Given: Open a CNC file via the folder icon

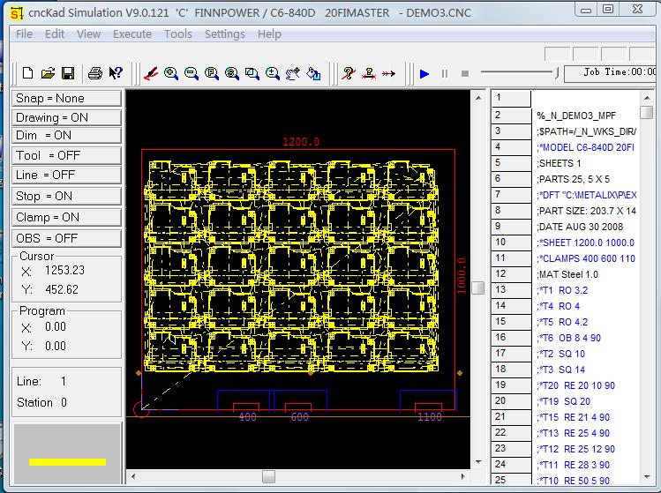Looking at the screenshot, I should pyautogui.click(x=48, y=73).
